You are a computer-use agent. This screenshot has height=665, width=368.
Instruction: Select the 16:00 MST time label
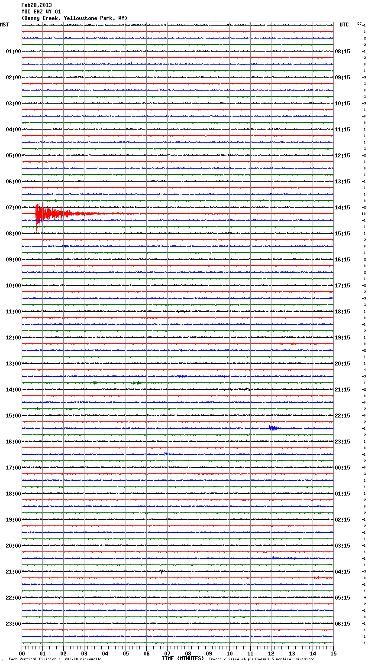tap(13, 442)
